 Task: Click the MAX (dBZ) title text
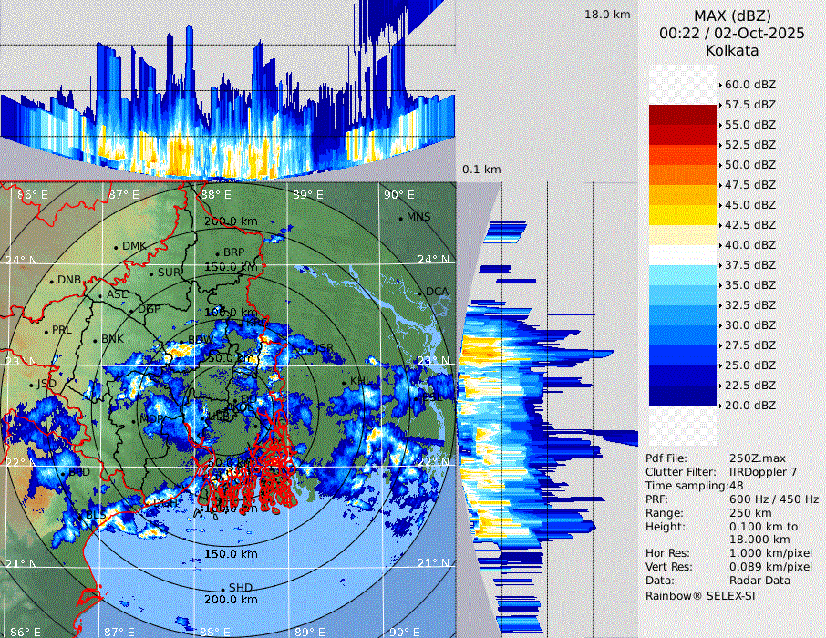(x=731, y=15)
